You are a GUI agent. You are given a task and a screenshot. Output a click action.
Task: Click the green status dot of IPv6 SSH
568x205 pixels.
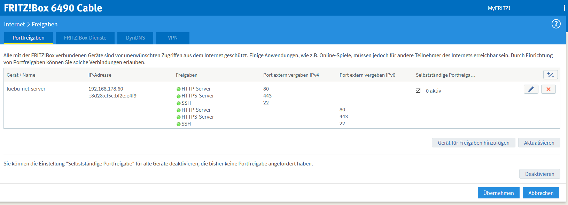click(178, 124)
